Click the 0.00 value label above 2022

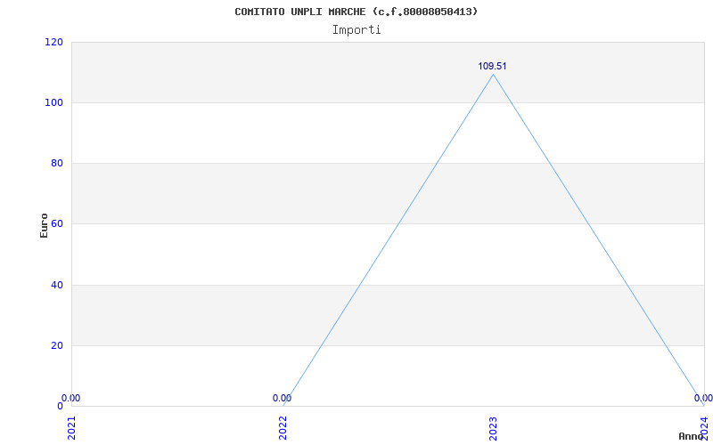coord(282,398)
